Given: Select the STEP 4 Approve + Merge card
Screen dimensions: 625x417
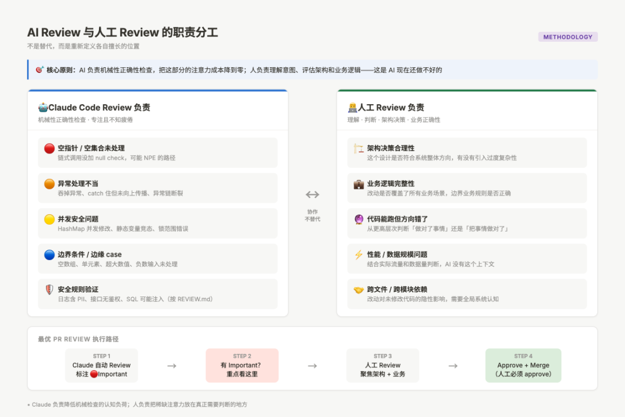Looking at the screenshot, I should (523, 365).
